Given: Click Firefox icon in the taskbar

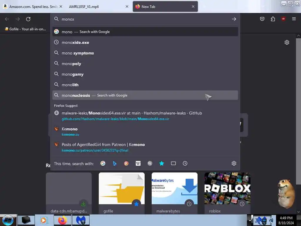Looking at the screenshot, I should click(x=62, y=220).
